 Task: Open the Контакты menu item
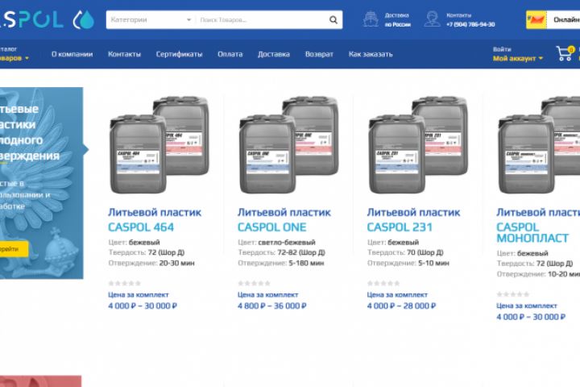click(124, 54)
